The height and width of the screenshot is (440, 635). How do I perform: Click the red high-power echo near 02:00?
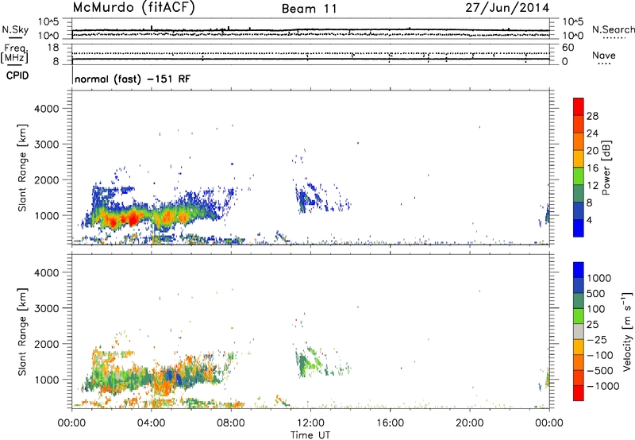(113, 222)
